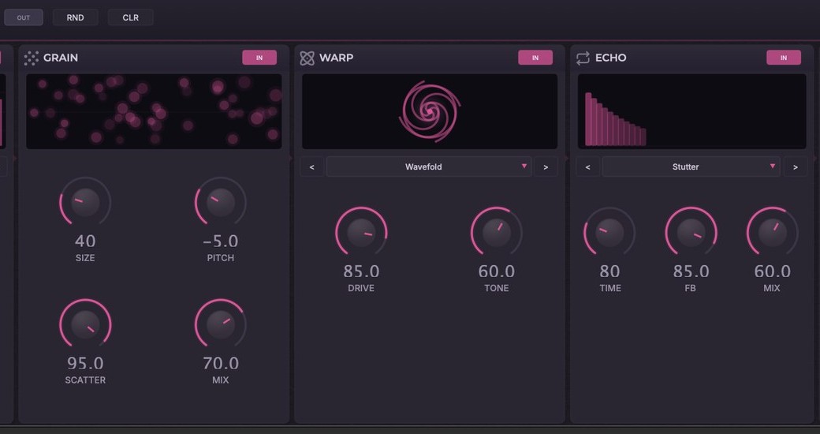Toggle the OUT button at top
Image resolution: width=820 pixels, height=434 pixels.
click(x=24, y=17)
